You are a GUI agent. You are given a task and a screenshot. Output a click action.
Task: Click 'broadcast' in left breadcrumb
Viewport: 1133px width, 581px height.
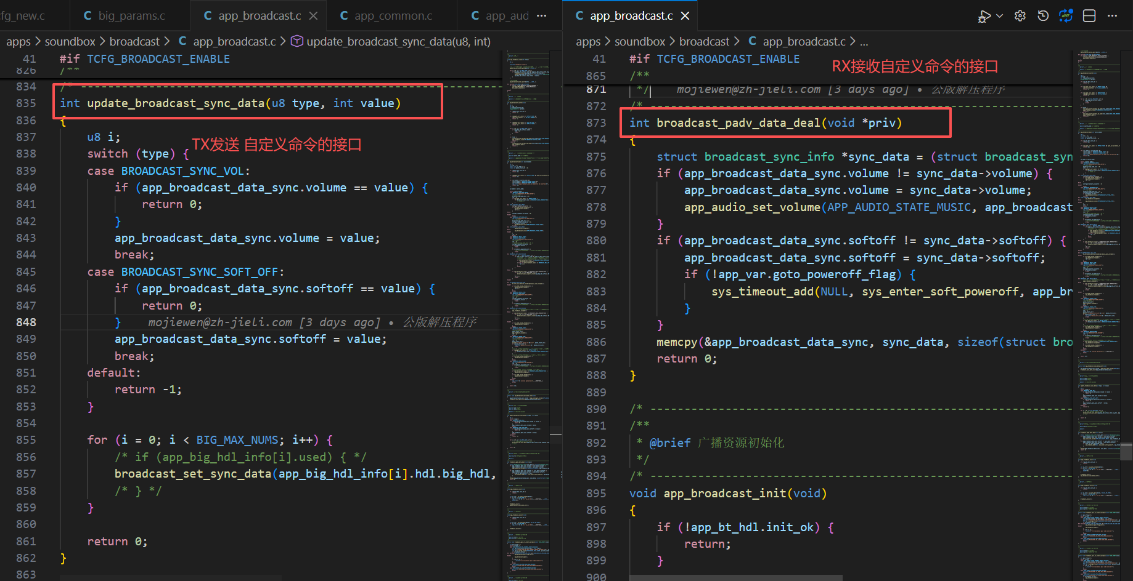(x=134, y=42)
